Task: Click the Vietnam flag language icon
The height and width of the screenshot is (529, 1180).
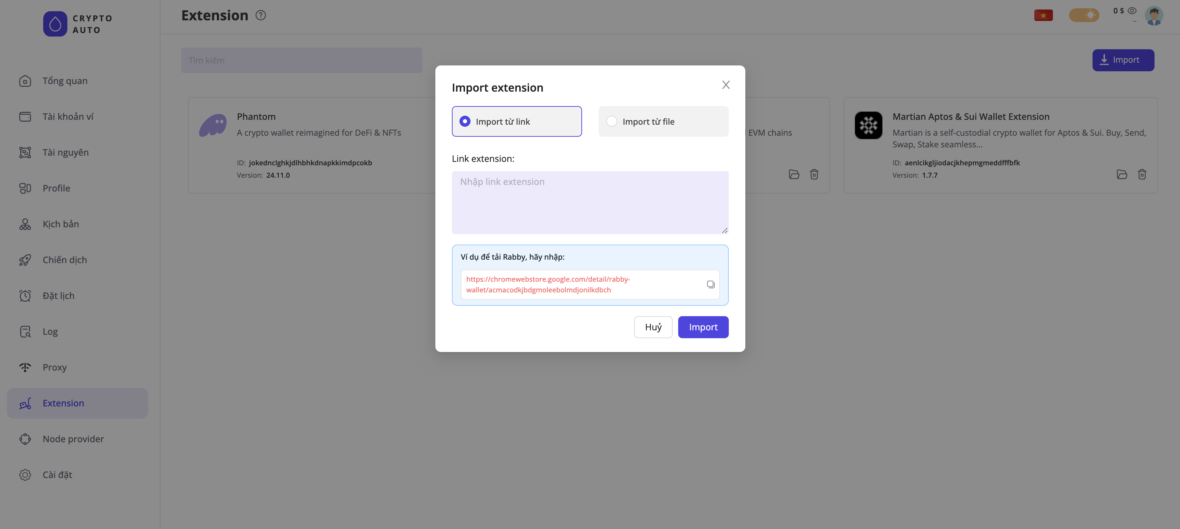Action: pos(1043,15)
